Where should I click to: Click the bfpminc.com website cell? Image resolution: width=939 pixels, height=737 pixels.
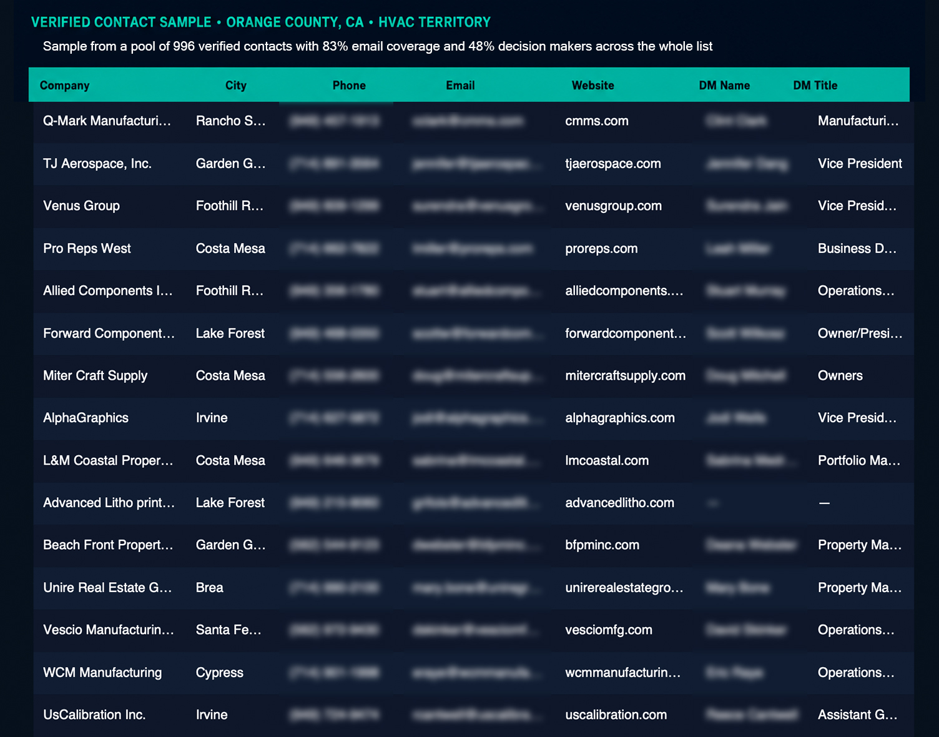pos(602,545)
